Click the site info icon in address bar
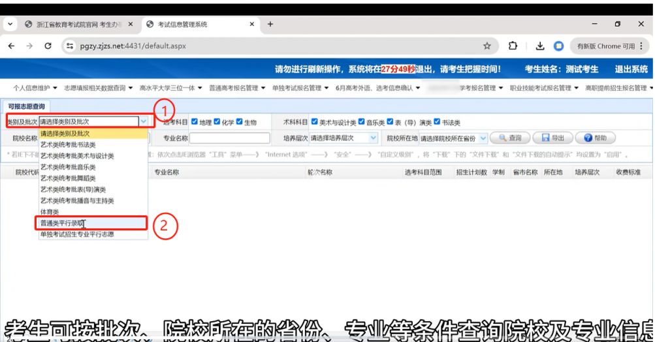Viewport: 655px width, 342px height. 70,46
